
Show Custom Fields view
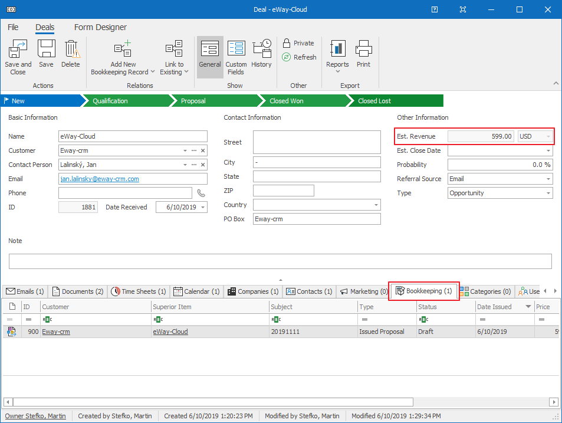[x=236, y=57]
